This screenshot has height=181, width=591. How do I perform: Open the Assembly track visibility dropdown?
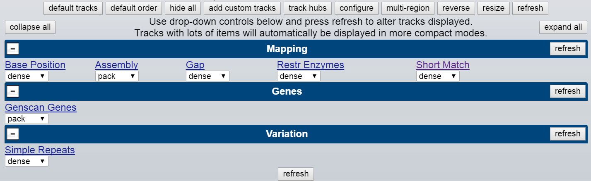117,76
